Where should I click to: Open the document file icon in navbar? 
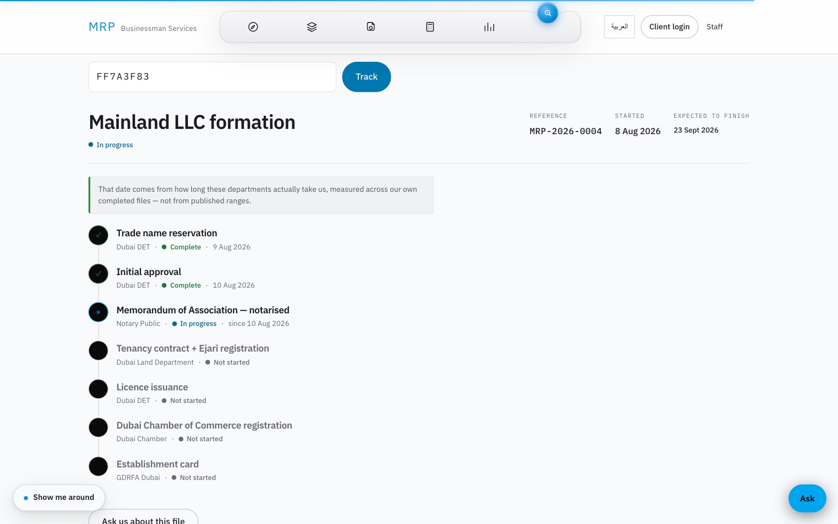371,27
